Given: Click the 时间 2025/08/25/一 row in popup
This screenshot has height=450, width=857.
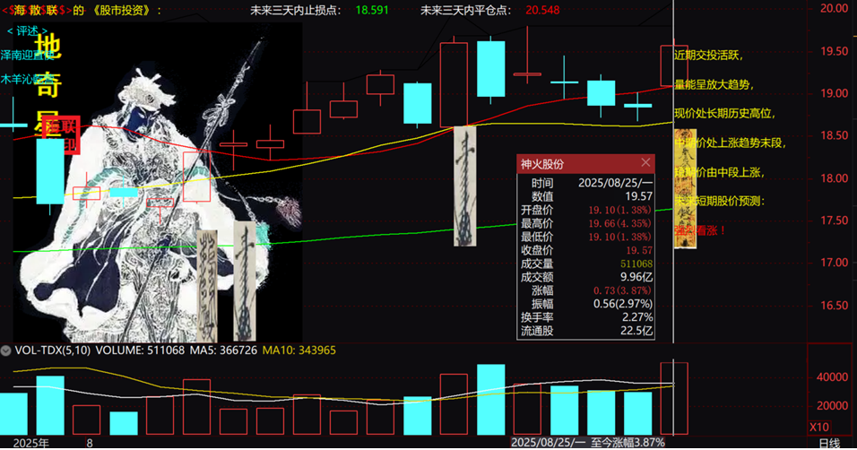Looking at the screenshot, I should (586, 183).
